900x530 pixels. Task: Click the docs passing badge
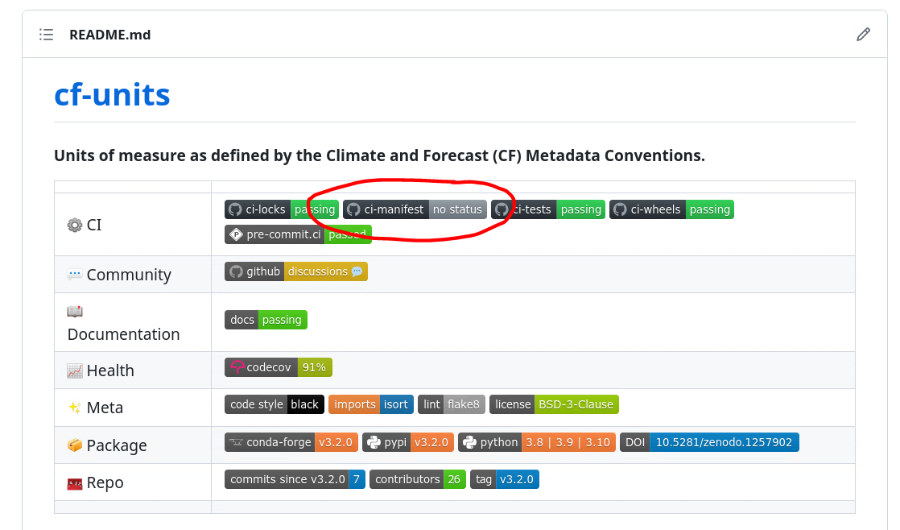[x=266, y=320]
